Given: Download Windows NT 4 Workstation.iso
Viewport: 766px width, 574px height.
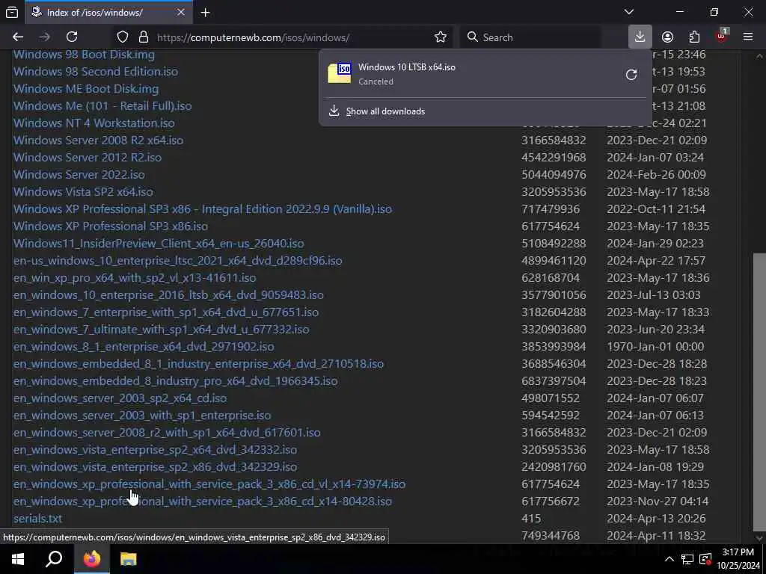Looking at the screenshot, I should tap(94, 123).
